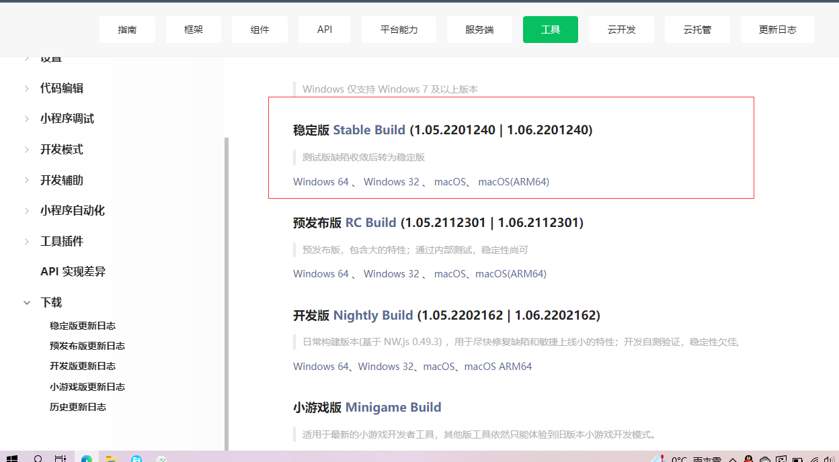Switch to the 指南 navigation tab
Image resolution: width=839 pixels, height=462 pixels.
(127, 29)
